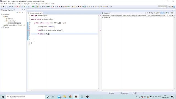Click the New Java Class green icon

[68, 7]
